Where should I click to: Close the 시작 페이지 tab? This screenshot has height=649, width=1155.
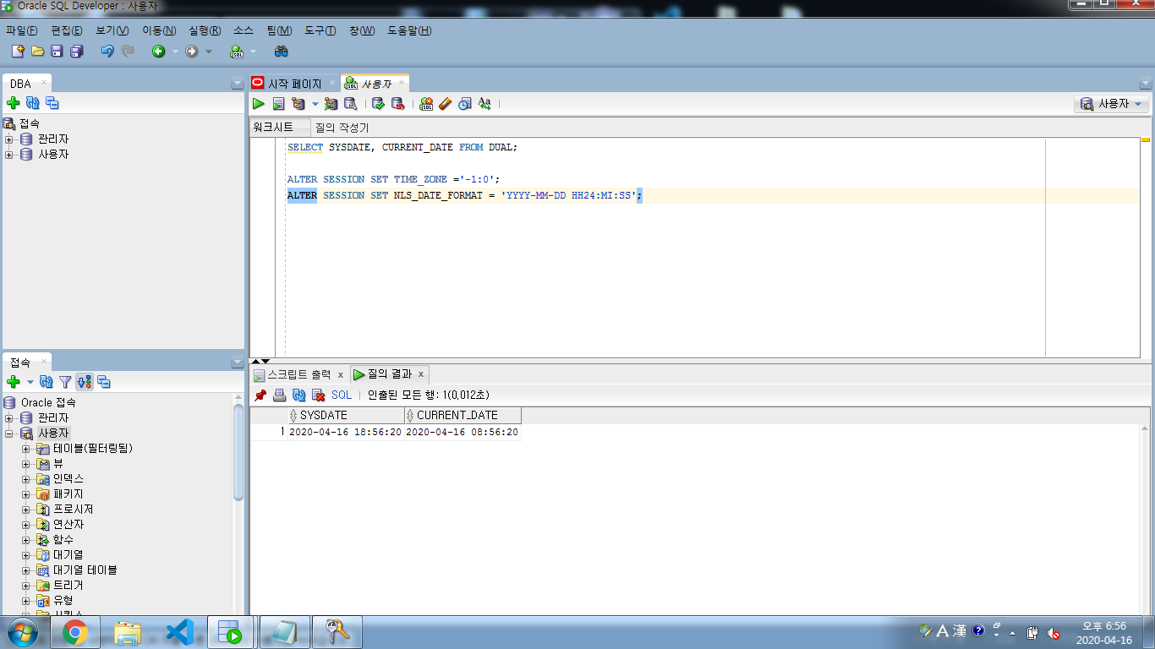[x=332, y=83]
